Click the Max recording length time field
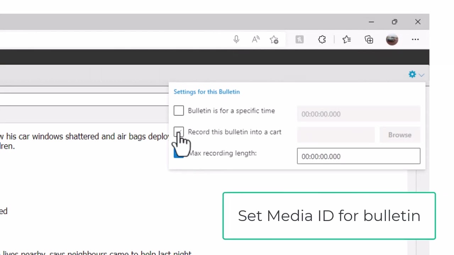454x255 pixels. pyautogui.click(x=359, y=156)
